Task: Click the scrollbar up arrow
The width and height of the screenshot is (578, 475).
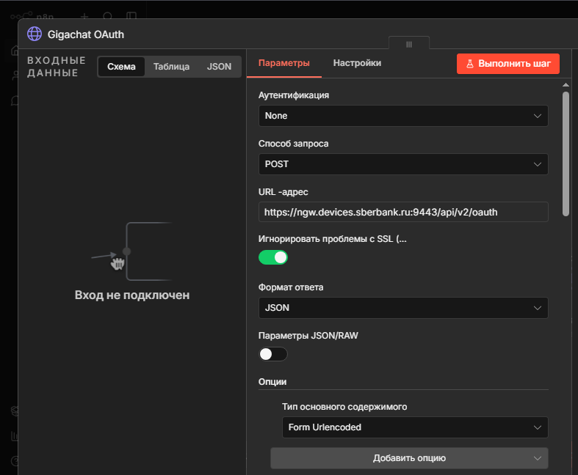Action: (x=566, y=85)
